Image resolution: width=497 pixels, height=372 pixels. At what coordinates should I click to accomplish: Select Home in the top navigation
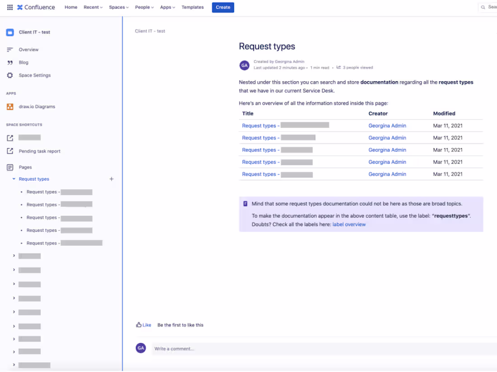(x=71, y=7)
